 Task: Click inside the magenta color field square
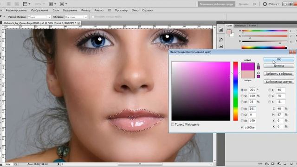tap(201, 91)
